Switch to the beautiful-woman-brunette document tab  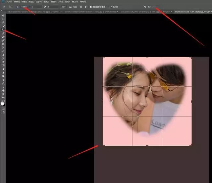90,12
